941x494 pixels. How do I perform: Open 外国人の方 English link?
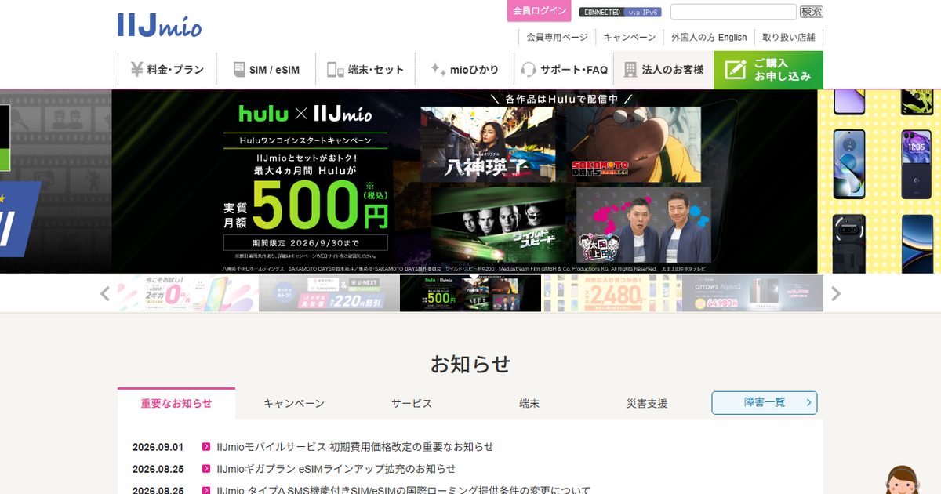click(x=709, y=37)
